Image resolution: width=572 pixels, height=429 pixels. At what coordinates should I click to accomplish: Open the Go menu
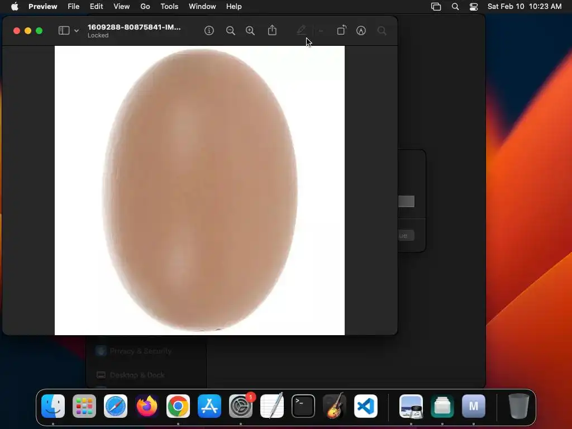[145, 6]
